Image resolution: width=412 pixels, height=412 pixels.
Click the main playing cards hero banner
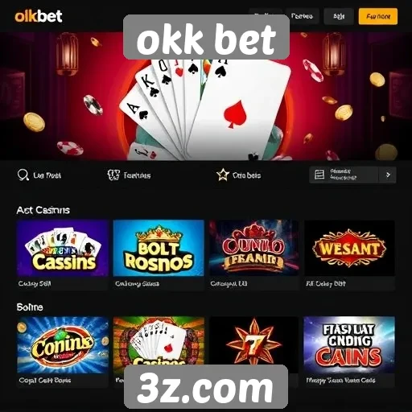tap(206, 107)
